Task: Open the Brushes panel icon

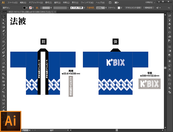Action: coord(169,20)
